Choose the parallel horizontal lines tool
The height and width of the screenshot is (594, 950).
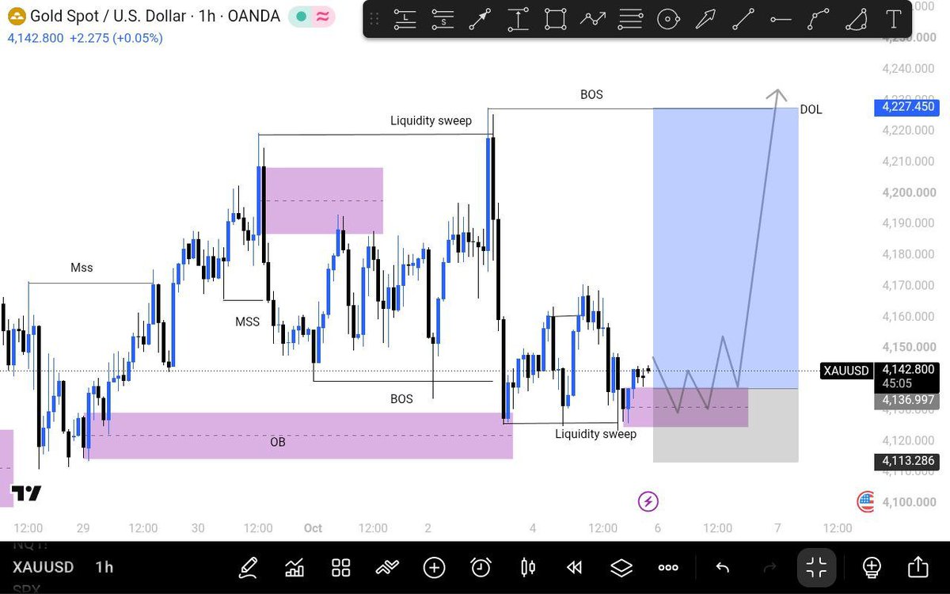tap(631, 20)
